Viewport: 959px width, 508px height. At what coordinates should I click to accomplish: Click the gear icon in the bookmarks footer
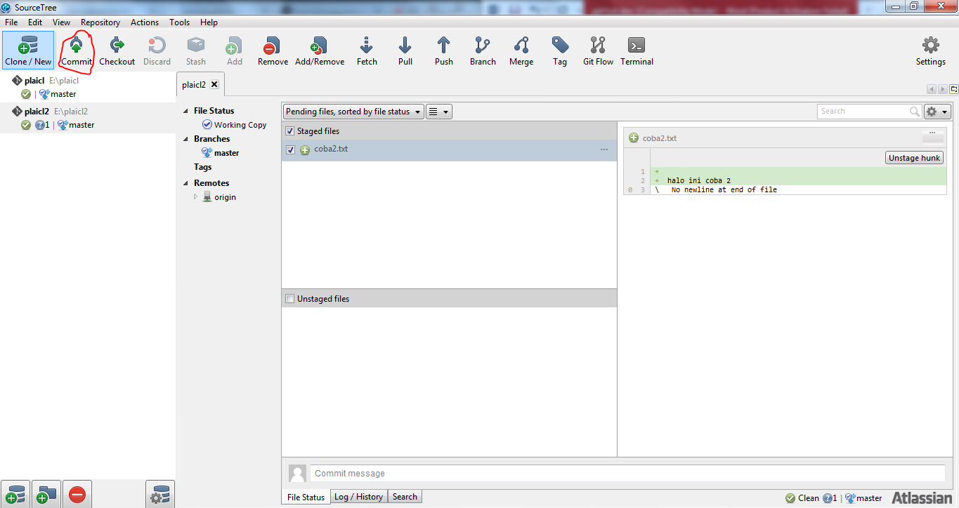[160, 495]
